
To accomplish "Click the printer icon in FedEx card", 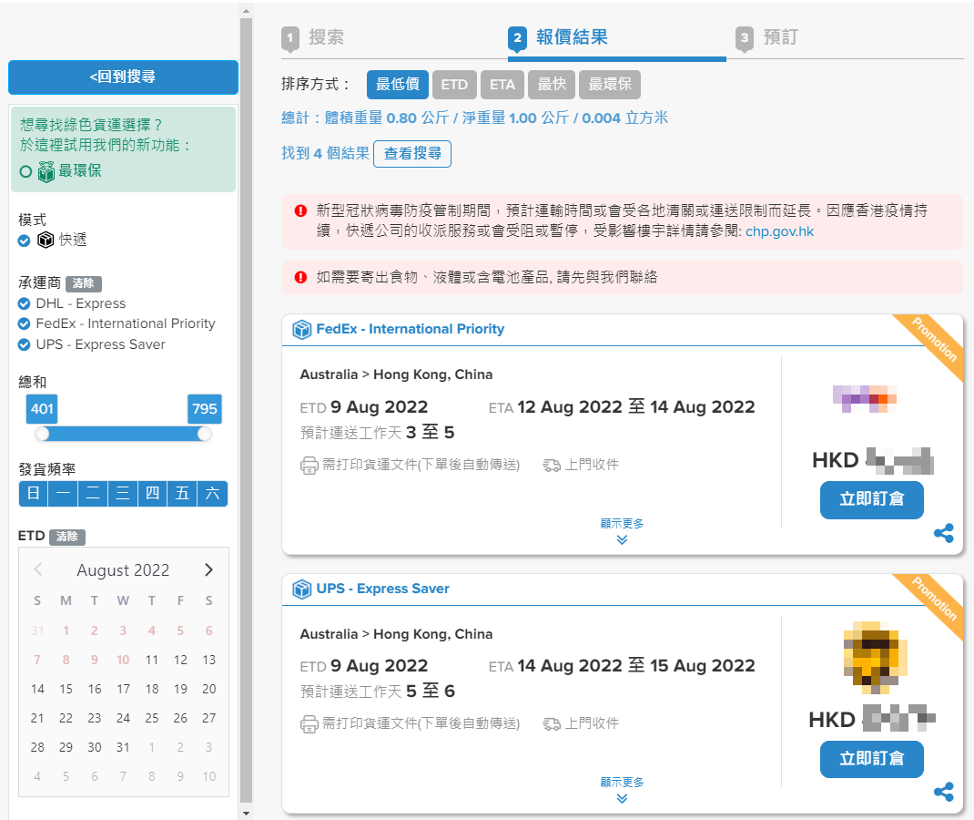I will pyautogui.click(x=309, y=466).
